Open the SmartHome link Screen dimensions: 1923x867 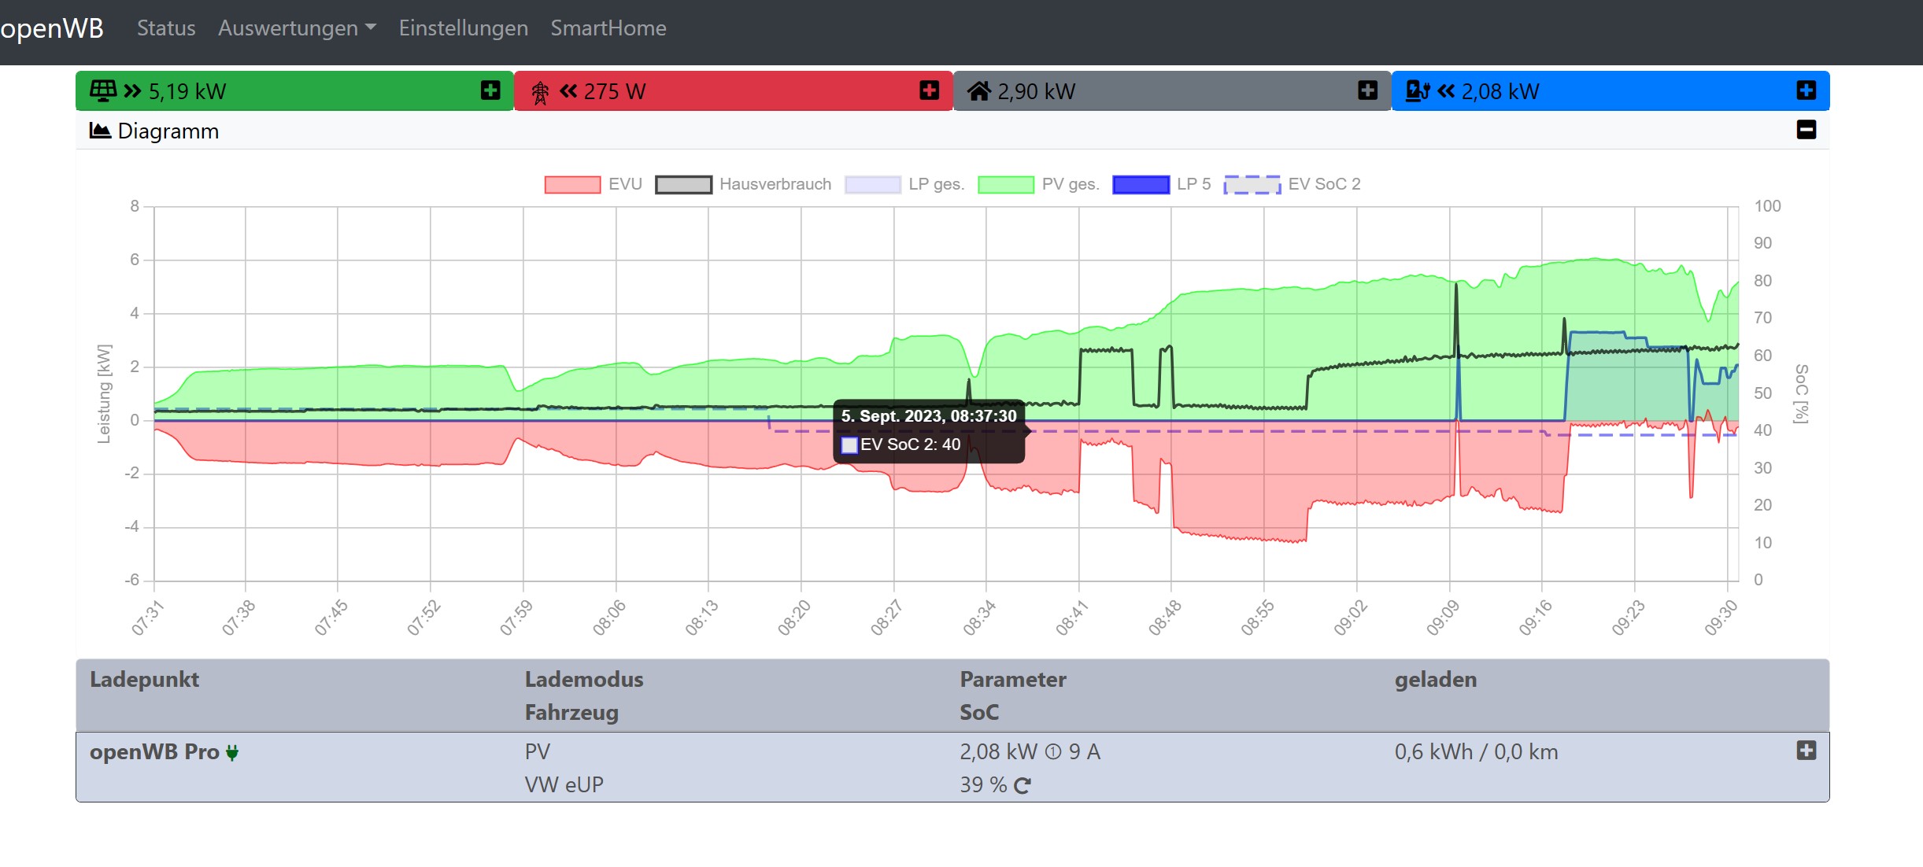point(608,28)
